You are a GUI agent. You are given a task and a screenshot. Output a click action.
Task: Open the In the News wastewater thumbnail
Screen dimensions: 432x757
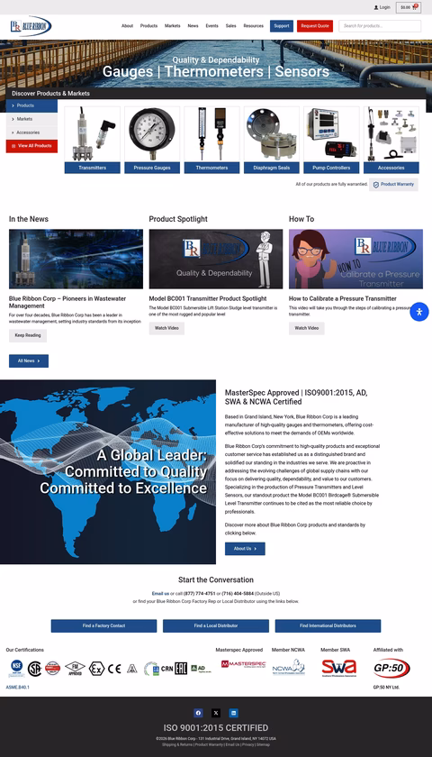[76, 259]
